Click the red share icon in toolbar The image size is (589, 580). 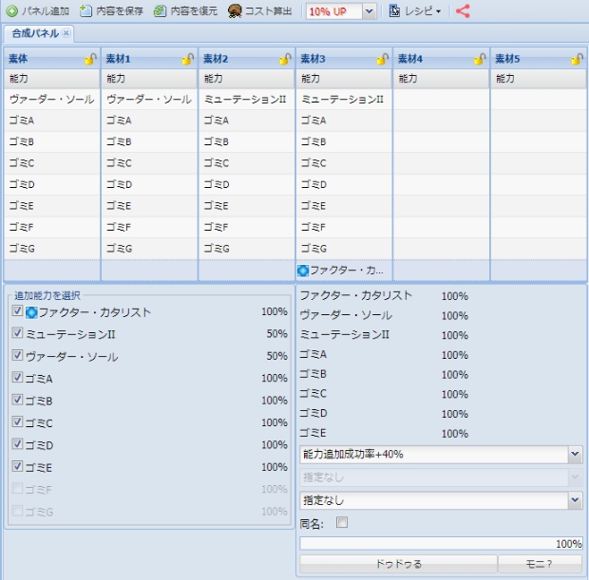tap(463, 11)
